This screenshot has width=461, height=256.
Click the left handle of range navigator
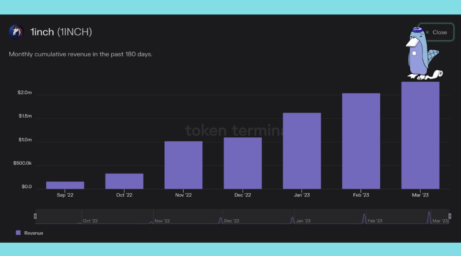pos(36,216)
